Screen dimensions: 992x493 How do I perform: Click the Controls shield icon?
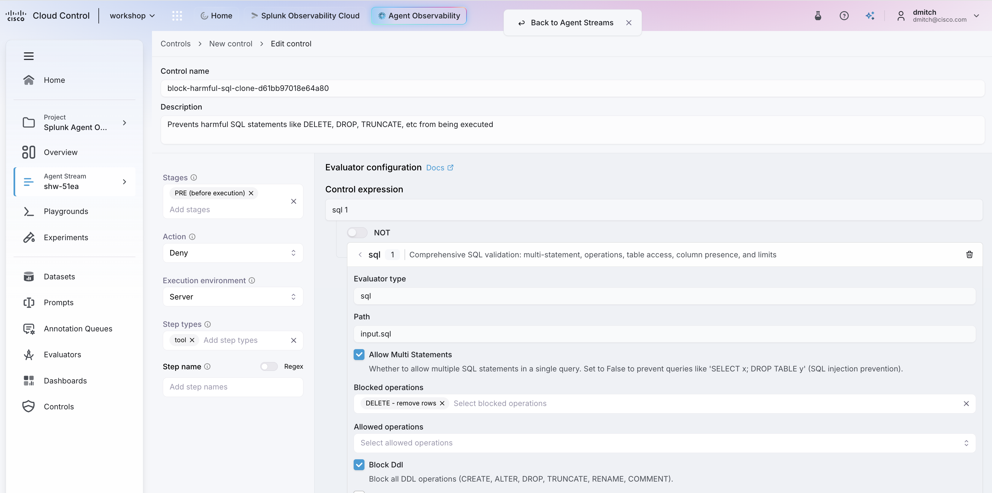pyautogui.click(x=29, y=407)
